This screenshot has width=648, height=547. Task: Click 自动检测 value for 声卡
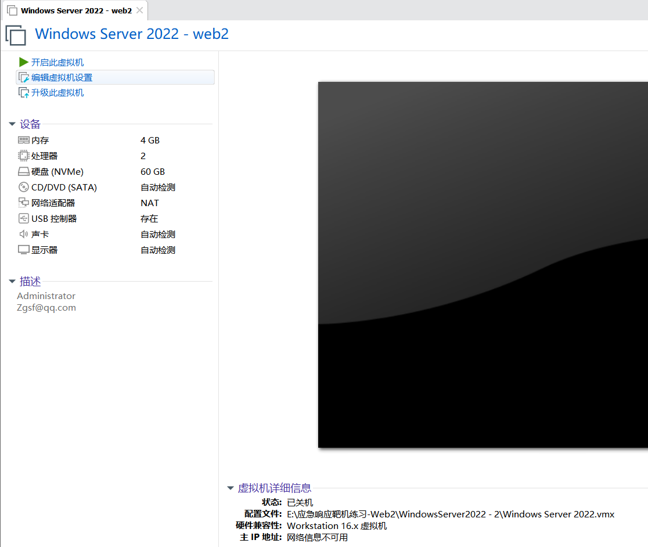[158, 235]
